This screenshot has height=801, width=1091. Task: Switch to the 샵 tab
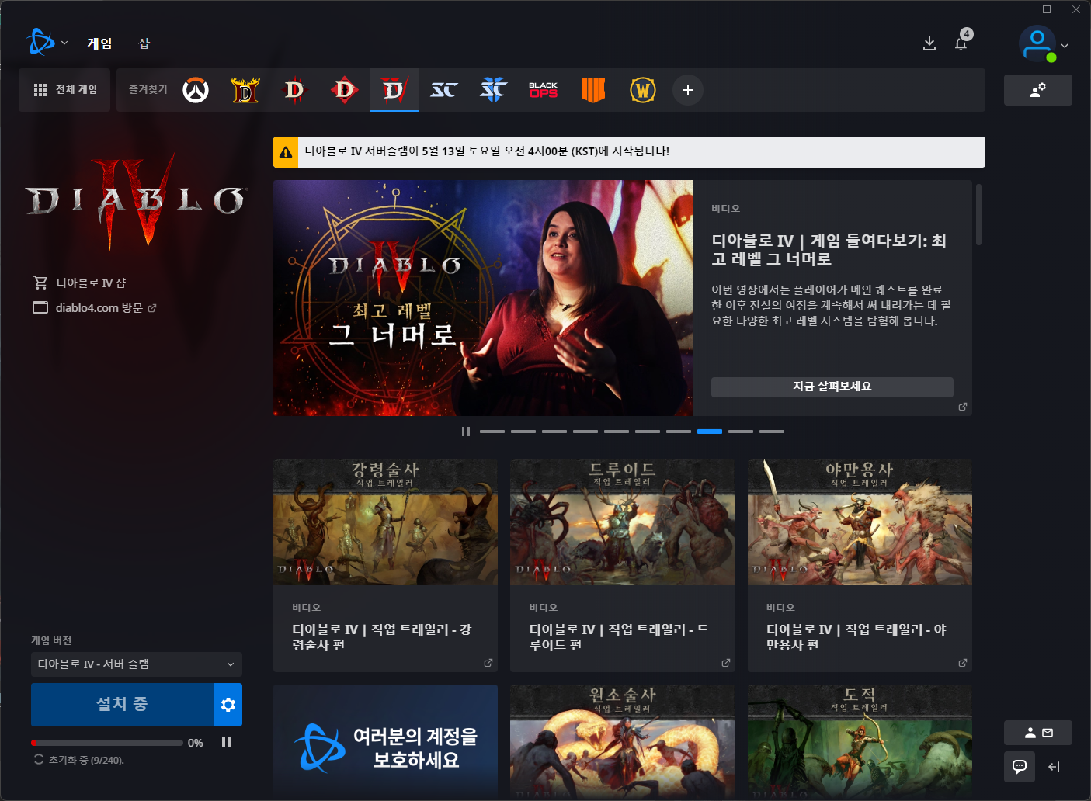(144, 43)
